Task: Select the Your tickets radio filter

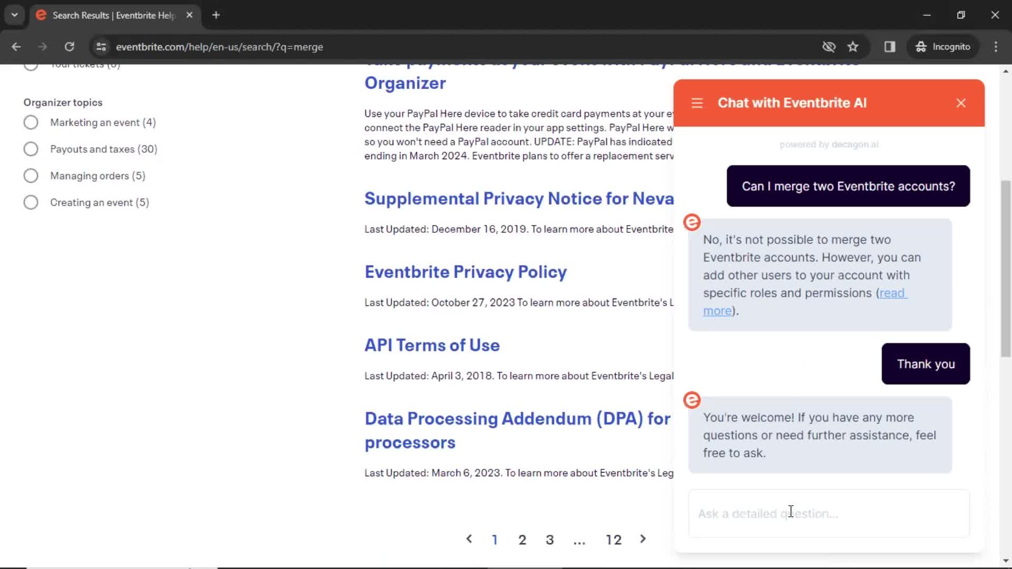Action: click(31, 67)
